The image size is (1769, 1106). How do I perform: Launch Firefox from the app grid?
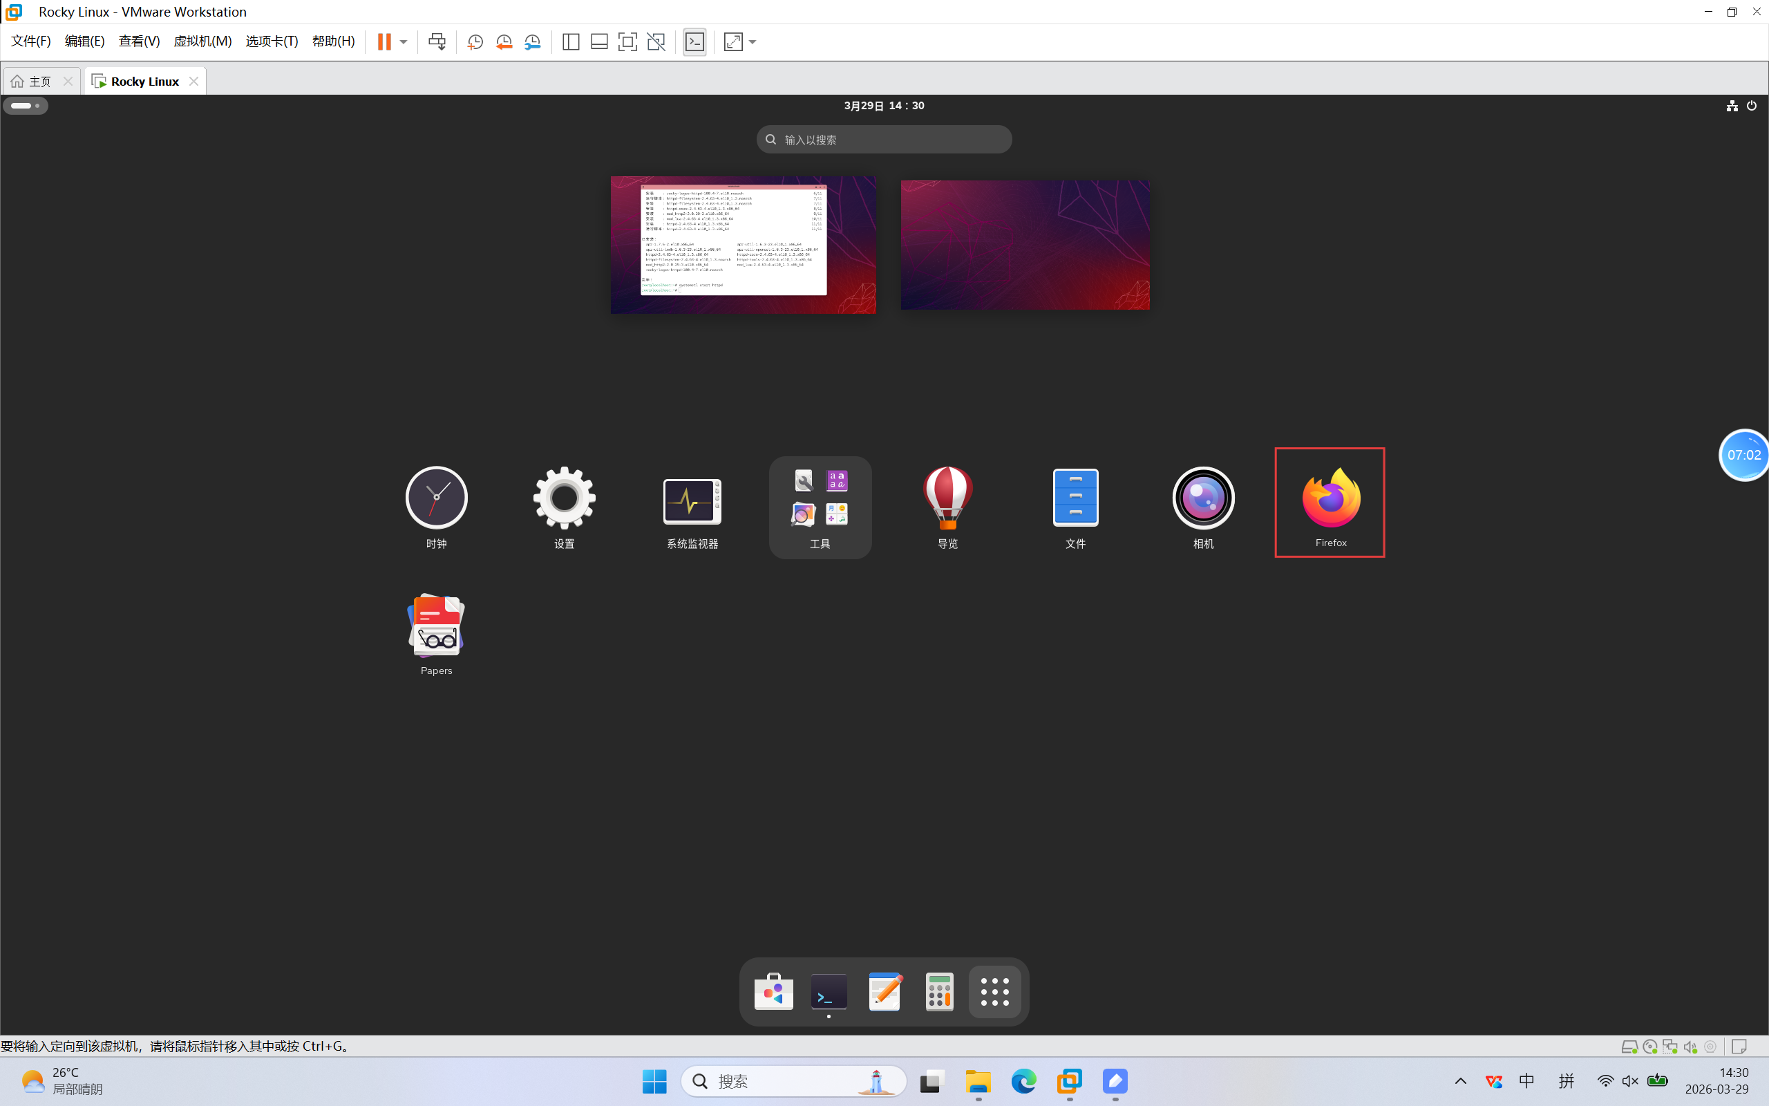[x=1330, y=503]
